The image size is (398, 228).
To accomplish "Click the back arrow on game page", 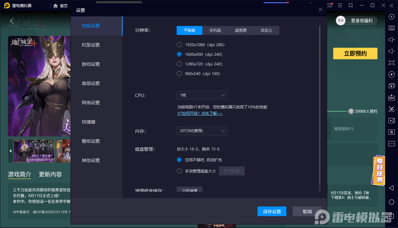I will (x=12, y=21).
